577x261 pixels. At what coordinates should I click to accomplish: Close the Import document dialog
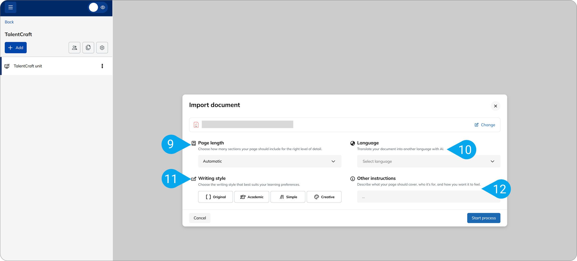(x=495, y=106)
